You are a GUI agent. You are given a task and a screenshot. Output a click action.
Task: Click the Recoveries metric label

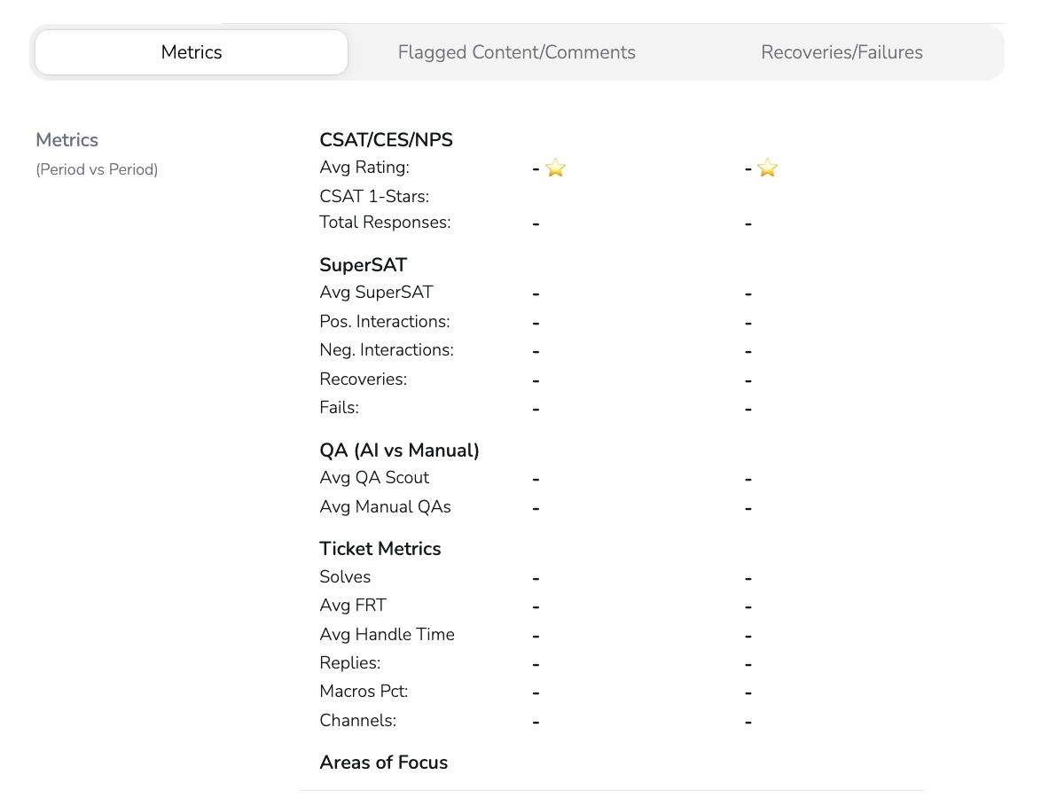tap(363, 379)
